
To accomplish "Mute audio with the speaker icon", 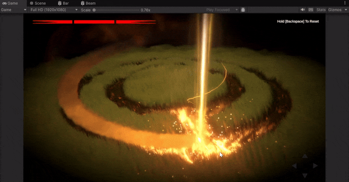I will click(303, 10).
